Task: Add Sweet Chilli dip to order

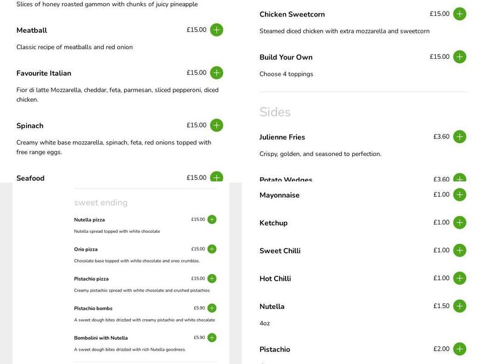Action: (460, 251)
